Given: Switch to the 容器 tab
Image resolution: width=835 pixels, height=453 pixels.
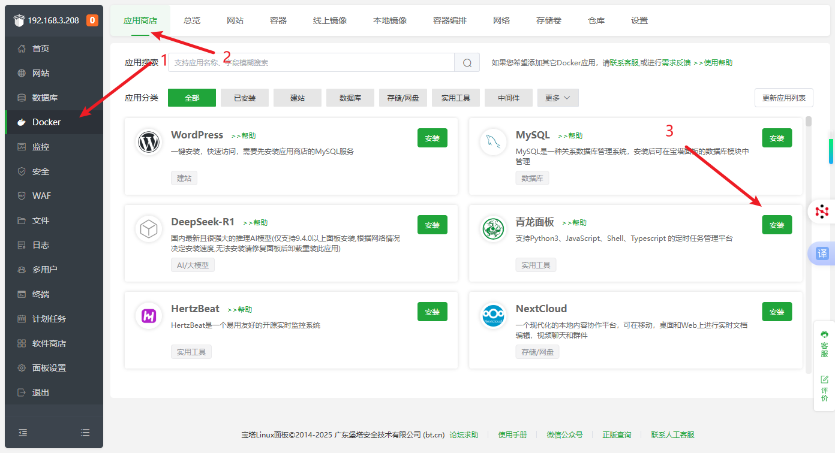Looking at the screenshot, I should [278, 20].
